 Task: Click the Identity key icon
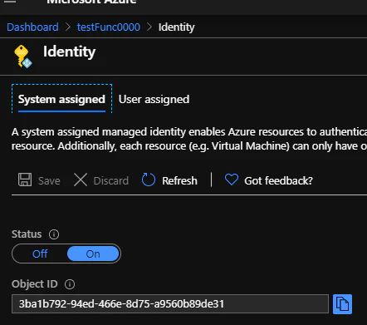click(x=23, y=57)
